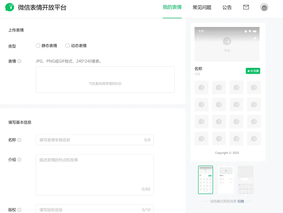Click the WeChat sticker platform logo
This screenshot has height=213, width=283.
point(10,7)
